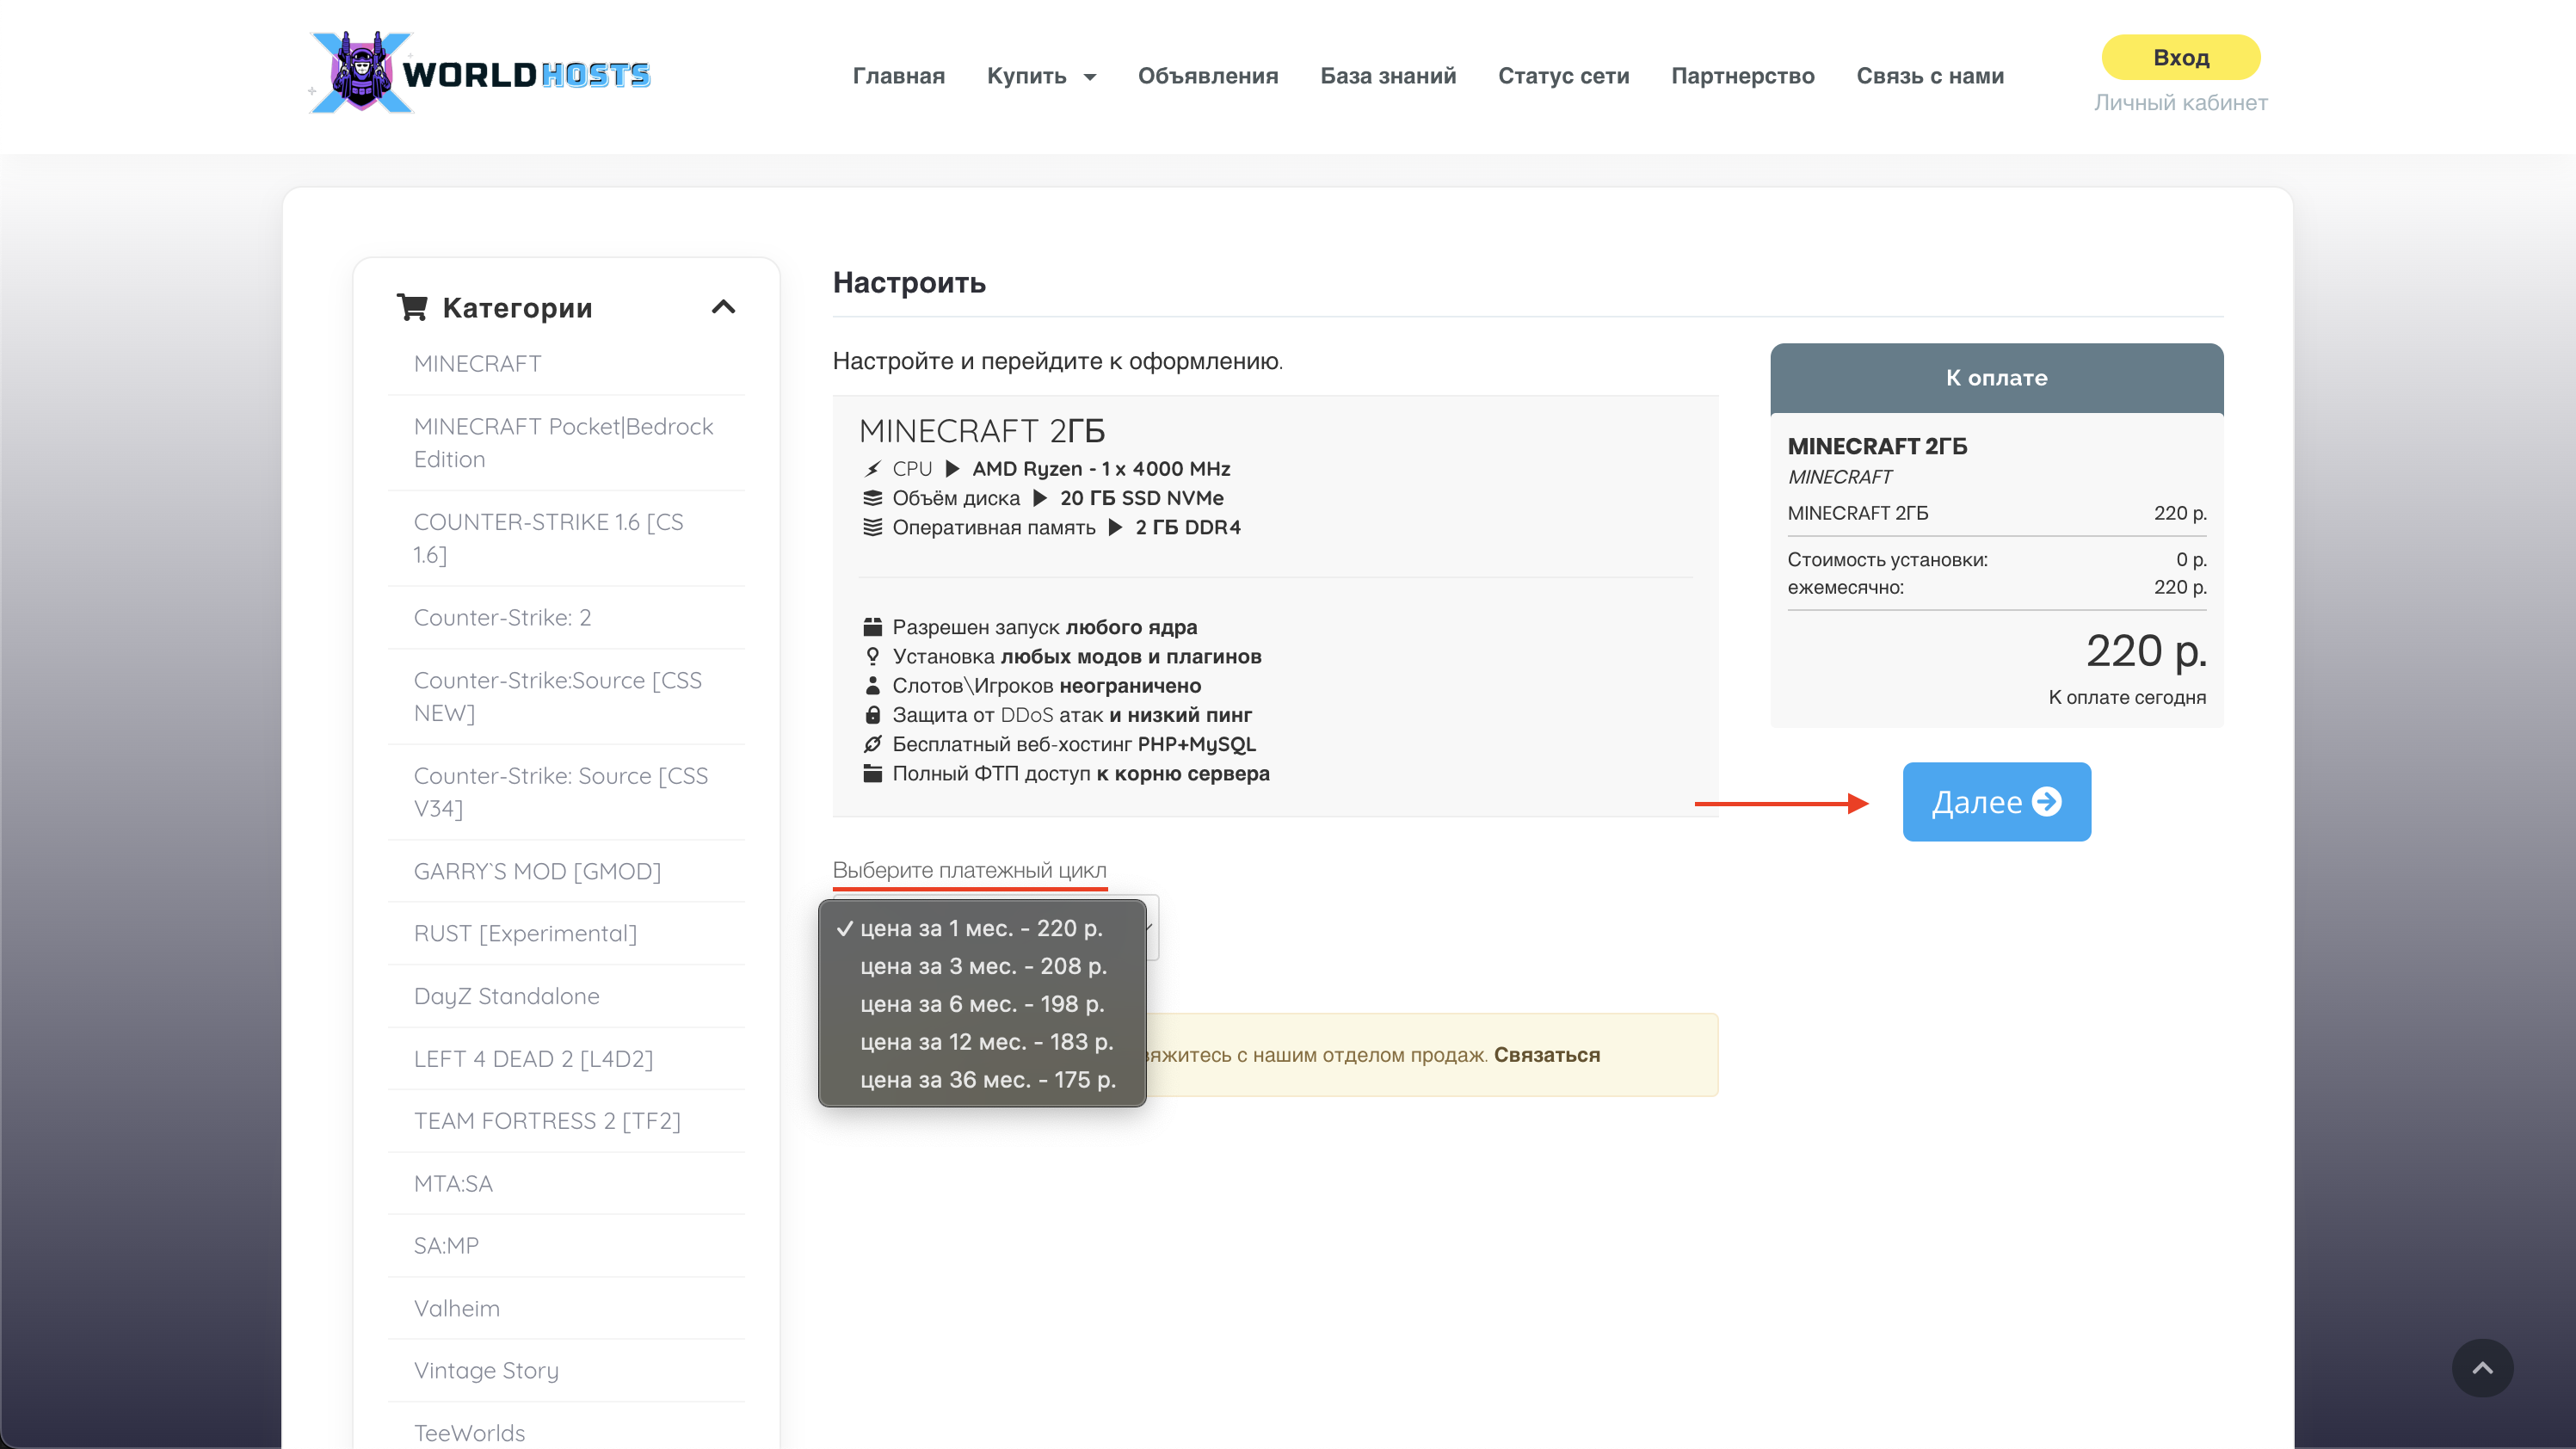Click the Объём диска stack icon
Image resolution: width=2576 pixels, height=1449 pixels.
click(872, 498)
